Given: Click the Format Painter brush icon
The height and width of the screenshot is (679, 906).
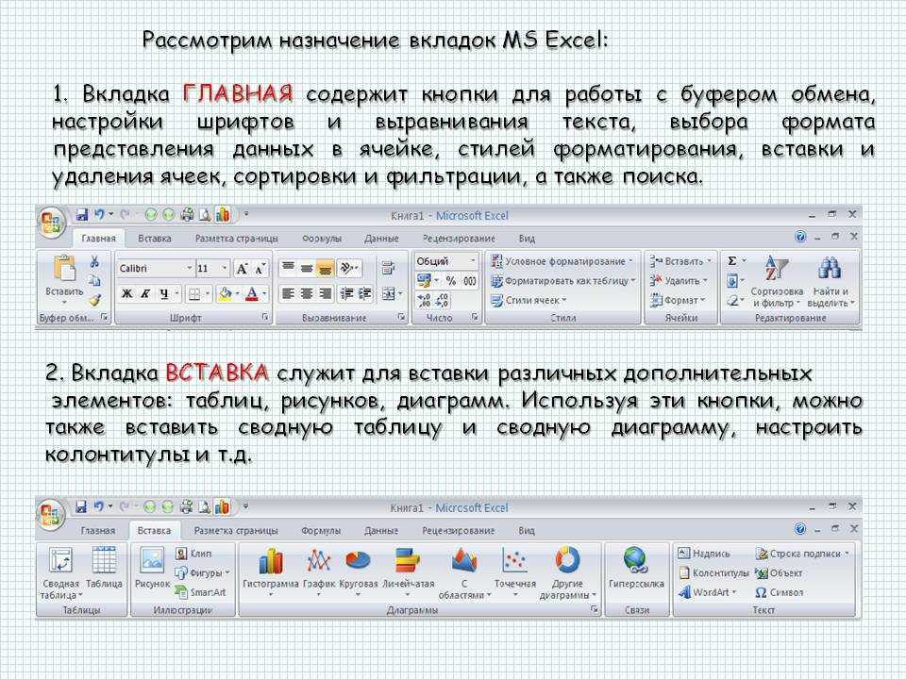Looking at the screenshot, I should (x=94, y=300).
